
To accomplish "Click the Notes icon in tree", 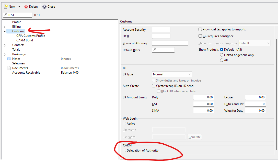I will (9, 59).
